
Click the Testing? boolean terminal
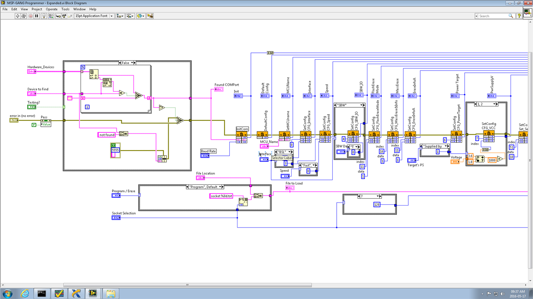32,107
